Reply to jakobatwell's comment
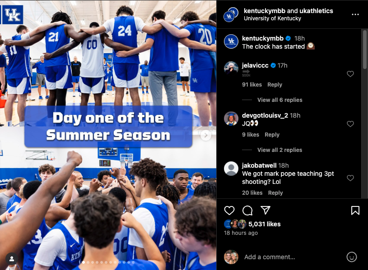The height and width of the screenshot is (270, 368). coord(275,192)
